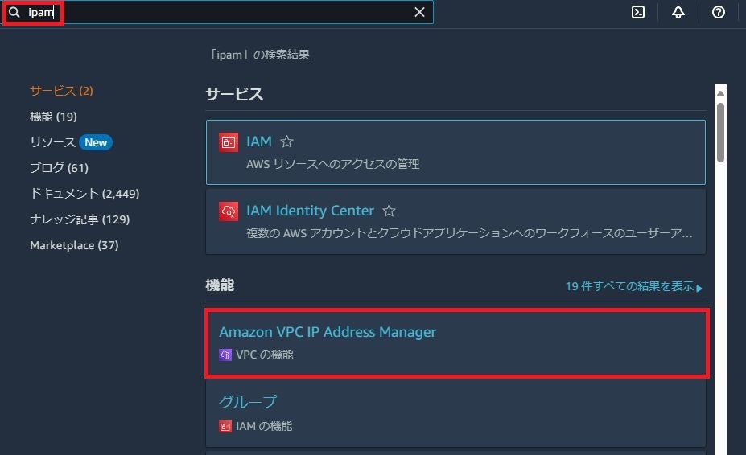Favorite IAM with the star
The image size is (746, 455).
[x=286, y=141]
